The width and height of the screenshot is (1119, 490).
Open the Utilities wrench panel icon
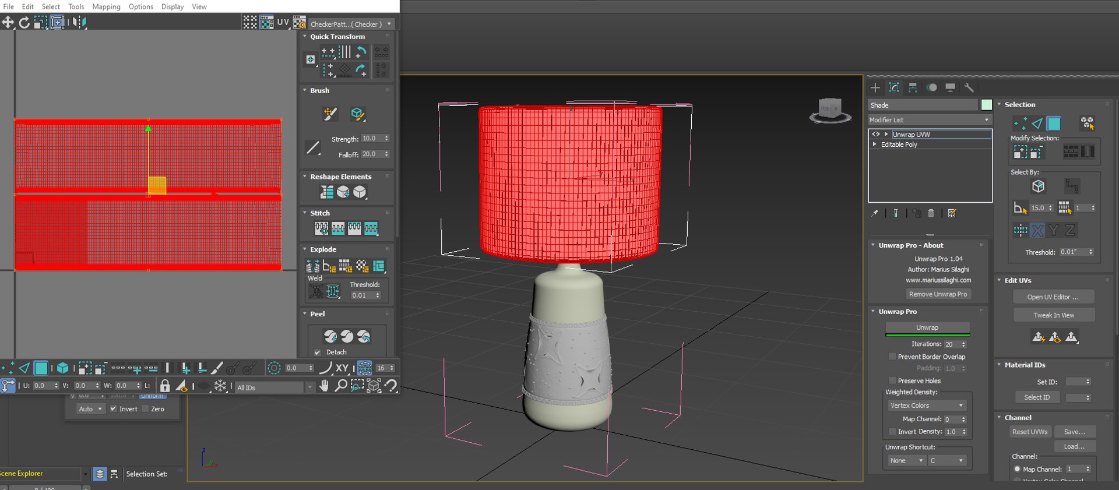pos(969,87)
